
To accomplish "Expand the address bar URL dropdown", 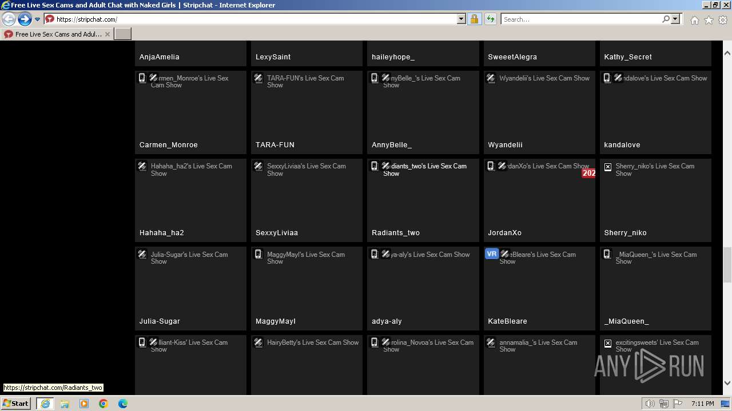I will [462, 19].
